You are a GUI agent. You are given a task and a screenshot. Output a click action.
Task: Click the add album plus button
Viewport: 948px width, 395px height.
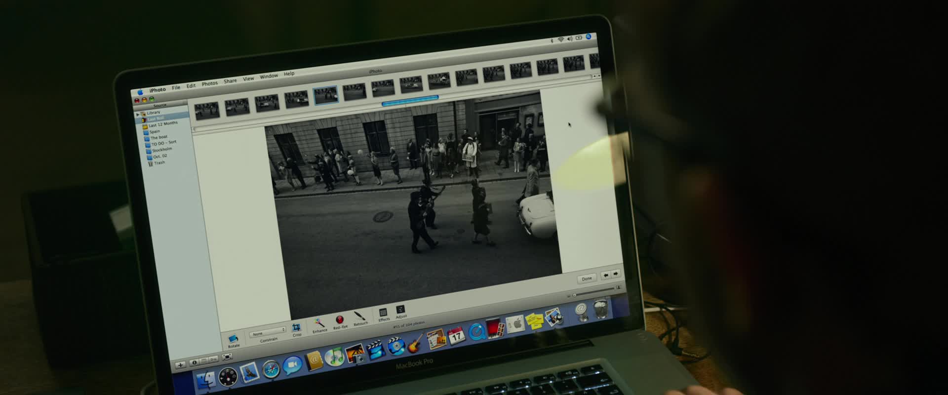pyautogui.click(x=180, y=365)
